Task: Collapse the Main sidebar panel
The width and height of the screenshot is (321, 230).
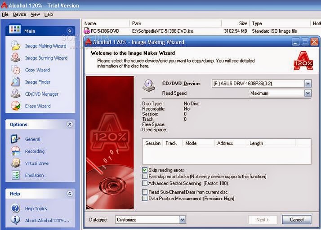Action: coord(70,31)
